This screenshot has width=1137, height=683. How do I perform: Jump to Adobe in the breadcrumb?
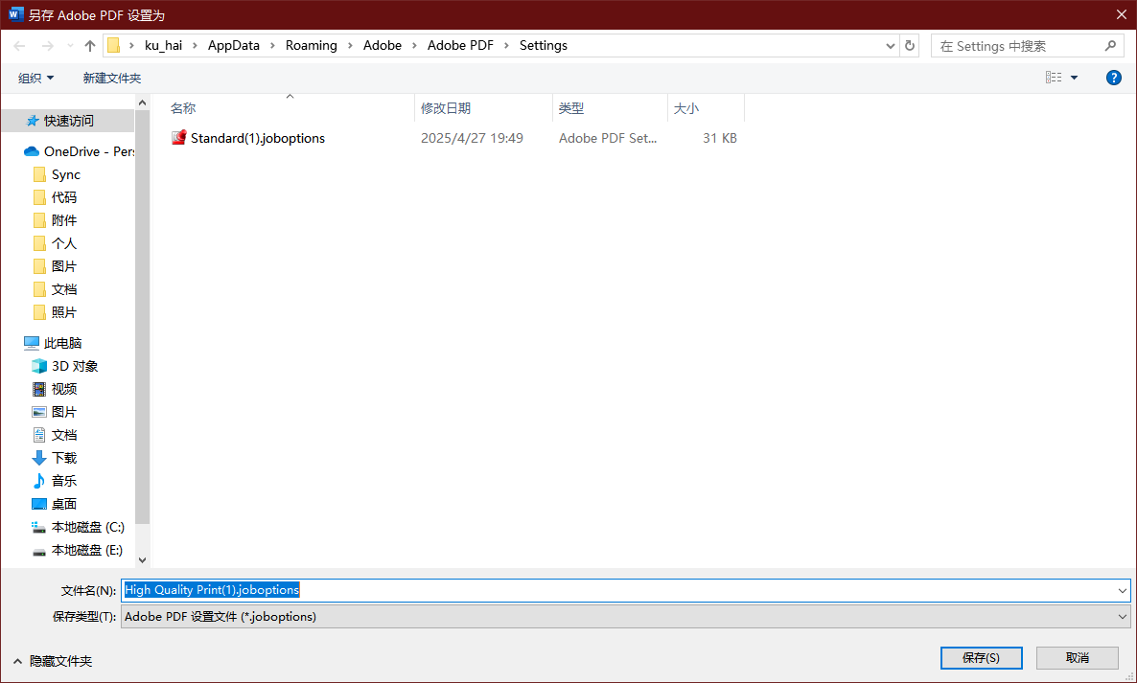tap(383, 45)
